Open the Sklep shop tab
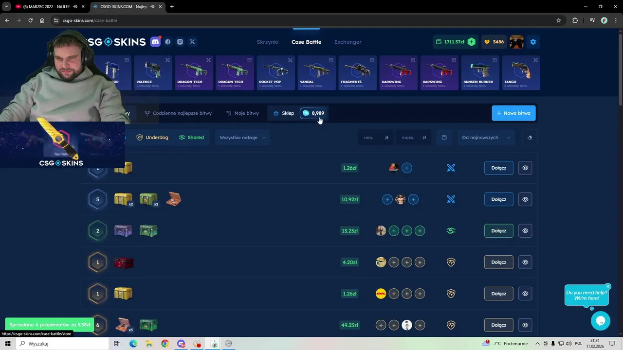The image size is (623, 350). click(284, 113)
